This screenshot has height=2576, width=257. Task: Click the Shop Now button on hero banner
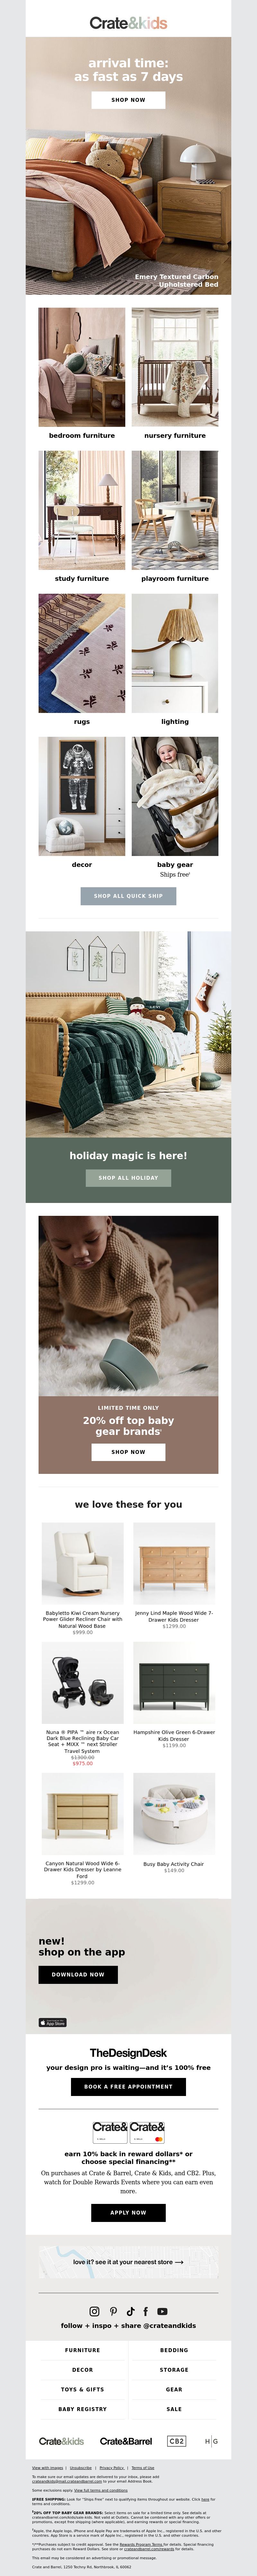pyautogui.click(x=128, y=100)
